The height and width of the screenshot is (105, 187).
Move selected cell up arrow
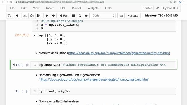[47, 15]
